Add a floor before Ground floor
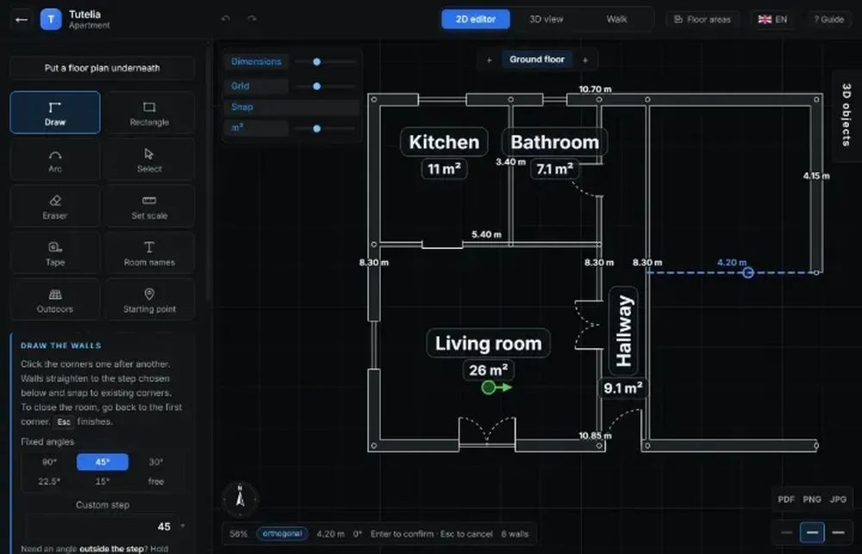Viewport: 862px width, 554px height. coord(489,60)
